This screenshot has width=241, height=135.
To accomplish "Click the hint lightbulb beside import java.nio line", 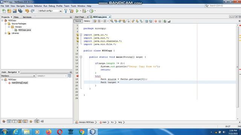I will tap(78, 38).
